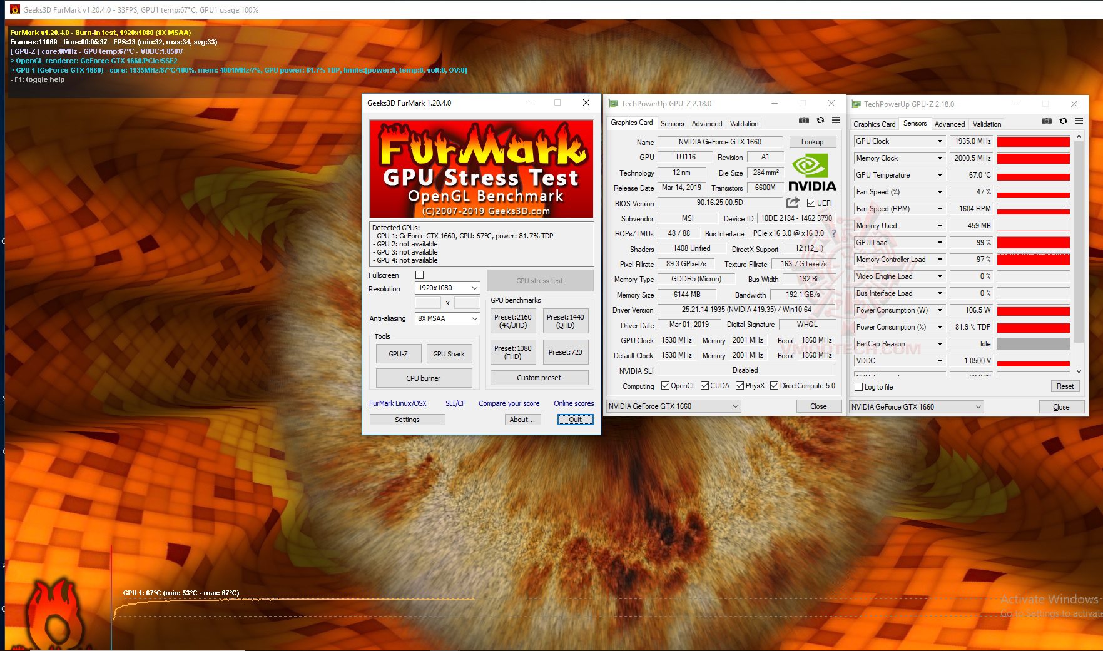Enable the Fullscreen checkbox in FurMark
This screenshot has height=651, width=1103.
tap(419, 275)
